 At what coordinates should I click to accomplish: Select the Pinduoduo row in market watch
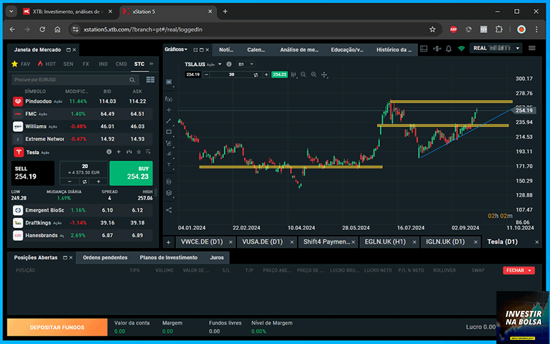pos(82,101)
